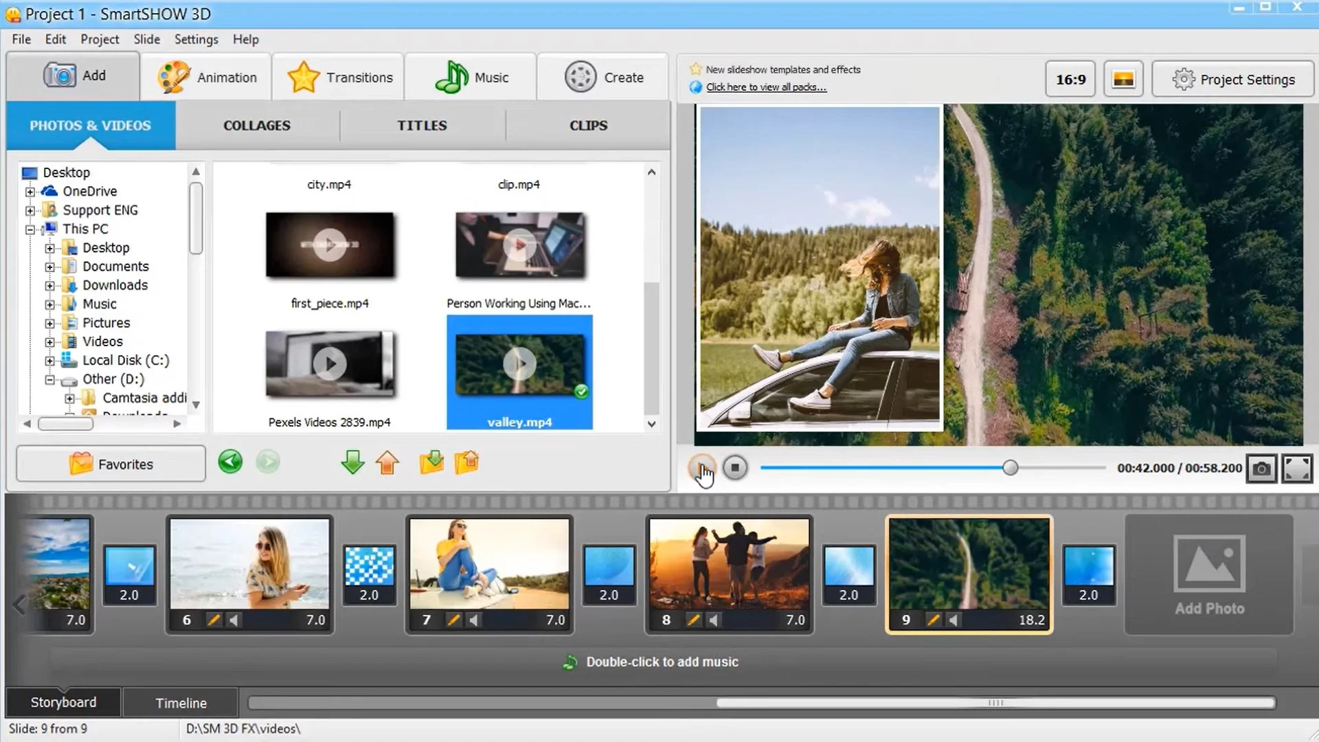Screen dimensions: 1319x742
Task: Edit slide 8 with pencil icon
Action: [x=693, y=620]
